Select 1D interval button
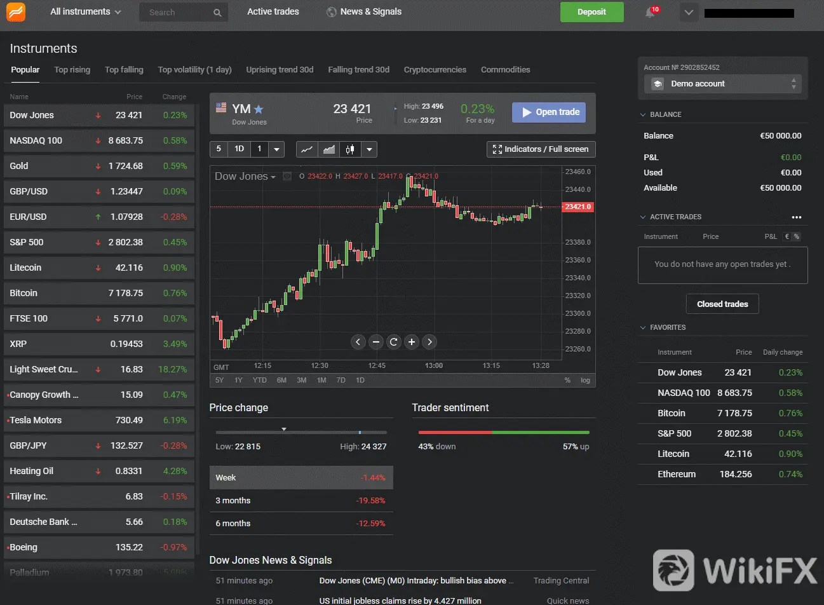 point(239,149)
